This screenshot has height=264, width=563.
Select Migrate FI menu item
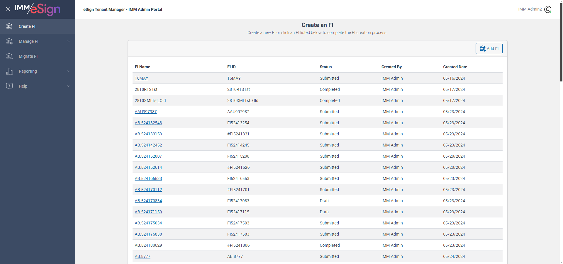tap(28, 56)
